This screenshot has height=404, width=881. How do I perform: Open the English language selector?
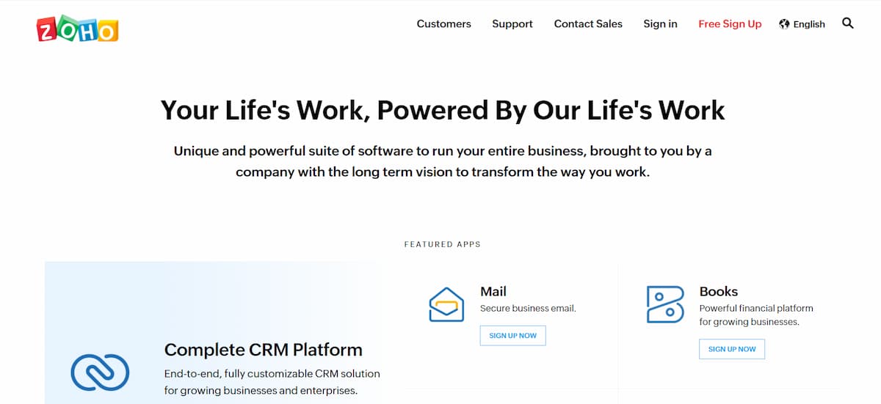809,24
